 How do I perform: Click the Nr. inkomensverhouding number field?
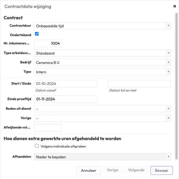click(48, 44)
